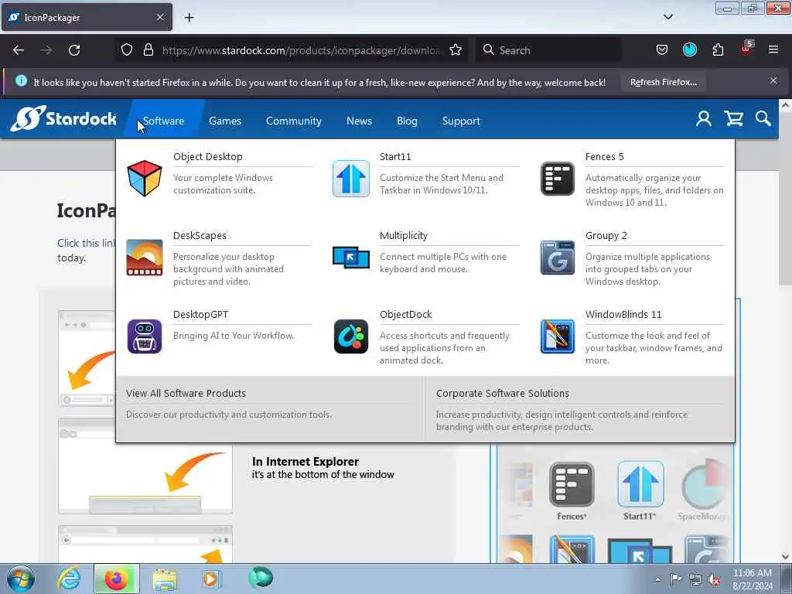Open the Games menu
The width and height of the screenshot is (792, 594).
point(225,121)
